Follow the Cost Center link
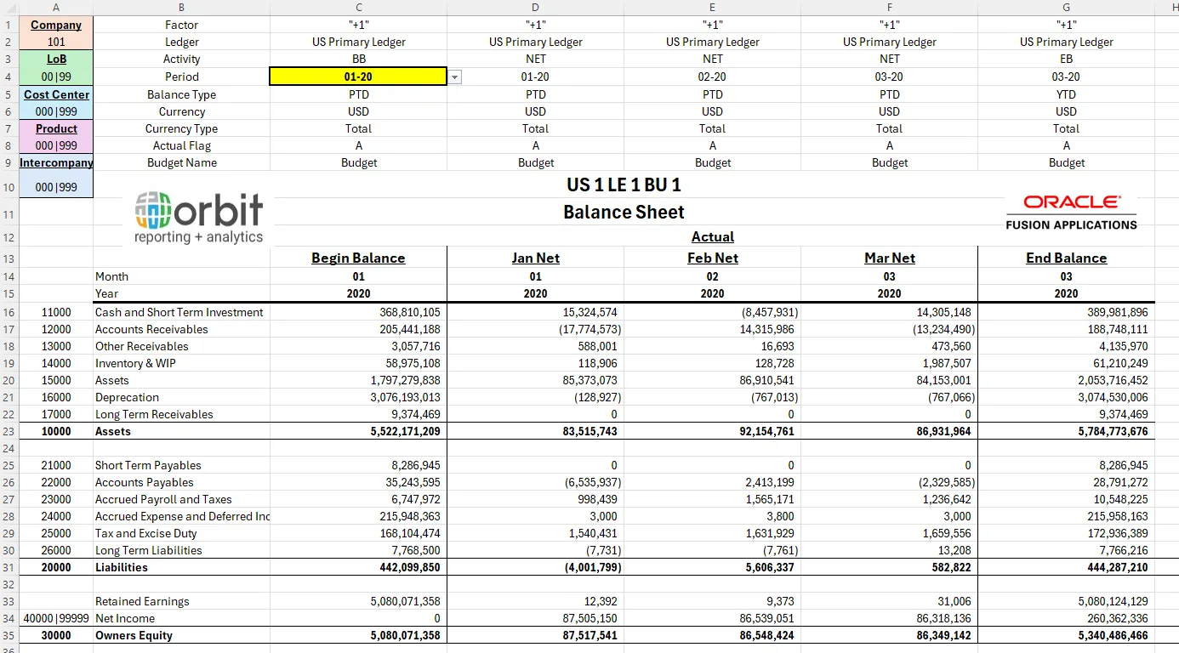 click(55, 94)
